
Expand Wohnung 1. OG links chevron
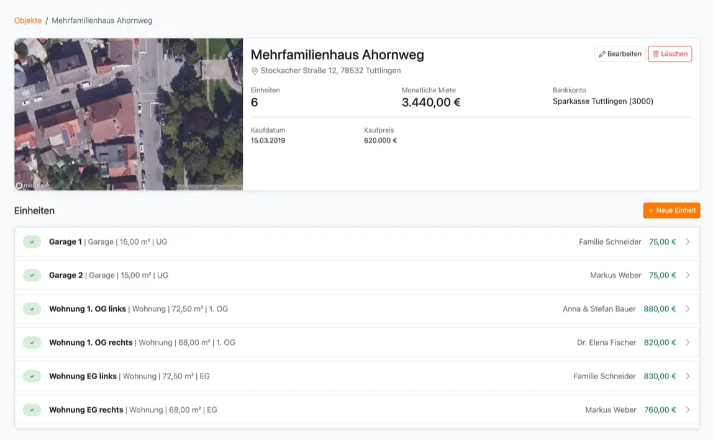click(688, 308)
